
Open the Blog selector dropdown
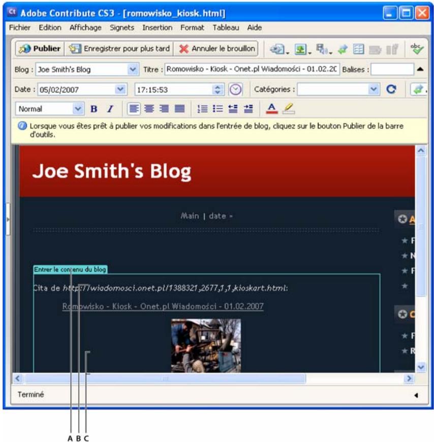(x=133, y=70)
